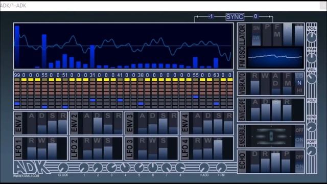Click the -1 value left of SYNC
Viewport: 327px width, 184px height.
(211, 16)
